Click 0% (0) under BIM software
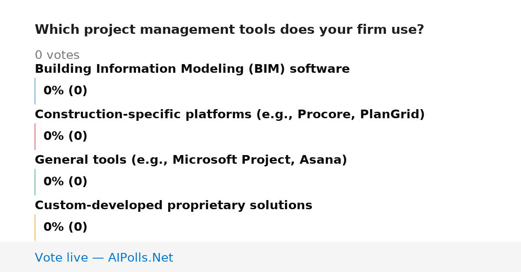Screen dimensions: 521x272 66,91
